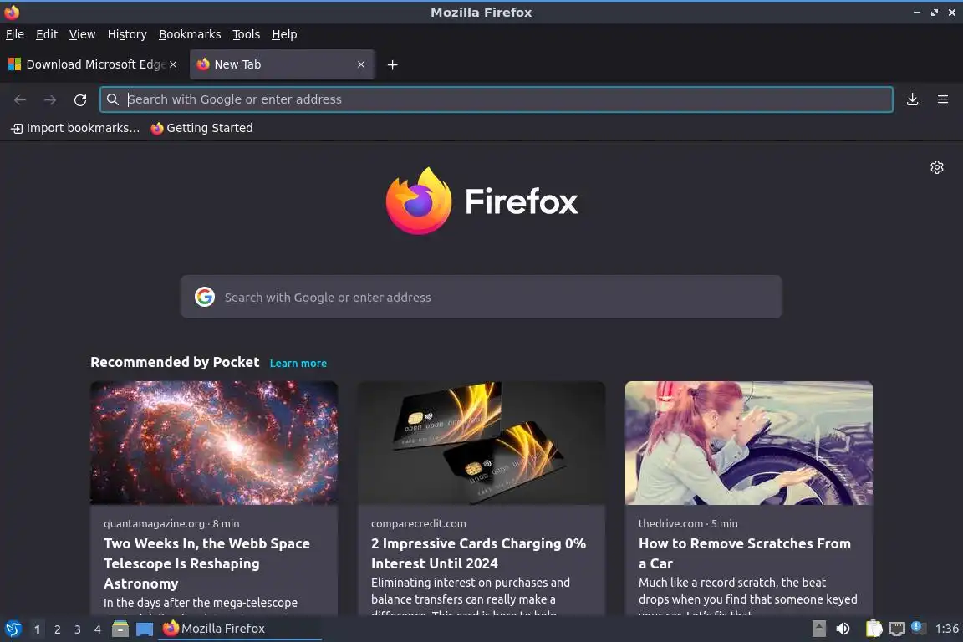Open the Downloads panel icon
963x642 pixels.
913,99
